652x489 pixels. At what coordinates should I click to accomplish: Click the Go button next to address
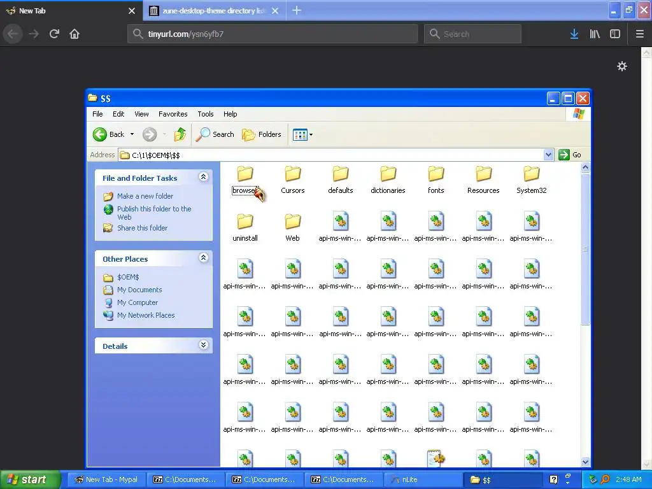(x=570, y=155)
